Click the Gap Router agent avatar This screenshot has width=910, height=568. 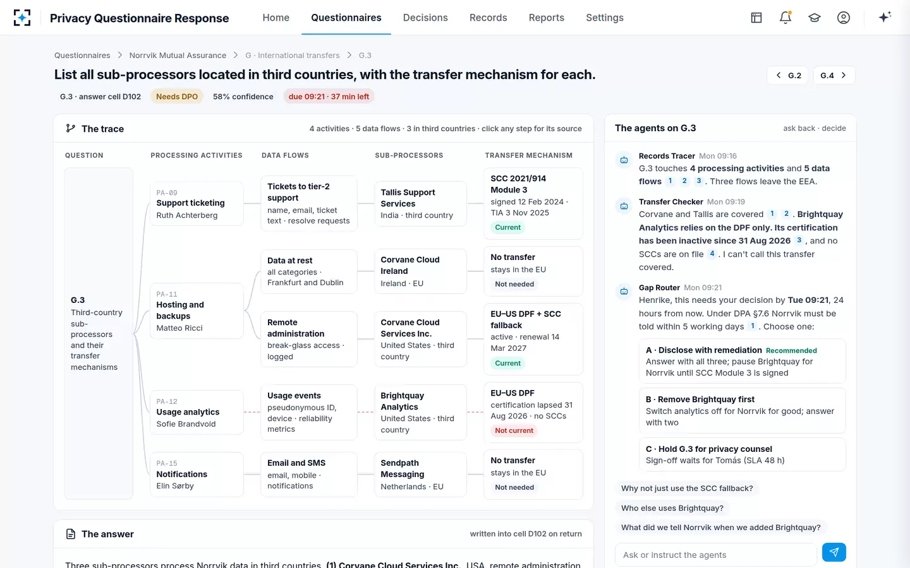624,292
